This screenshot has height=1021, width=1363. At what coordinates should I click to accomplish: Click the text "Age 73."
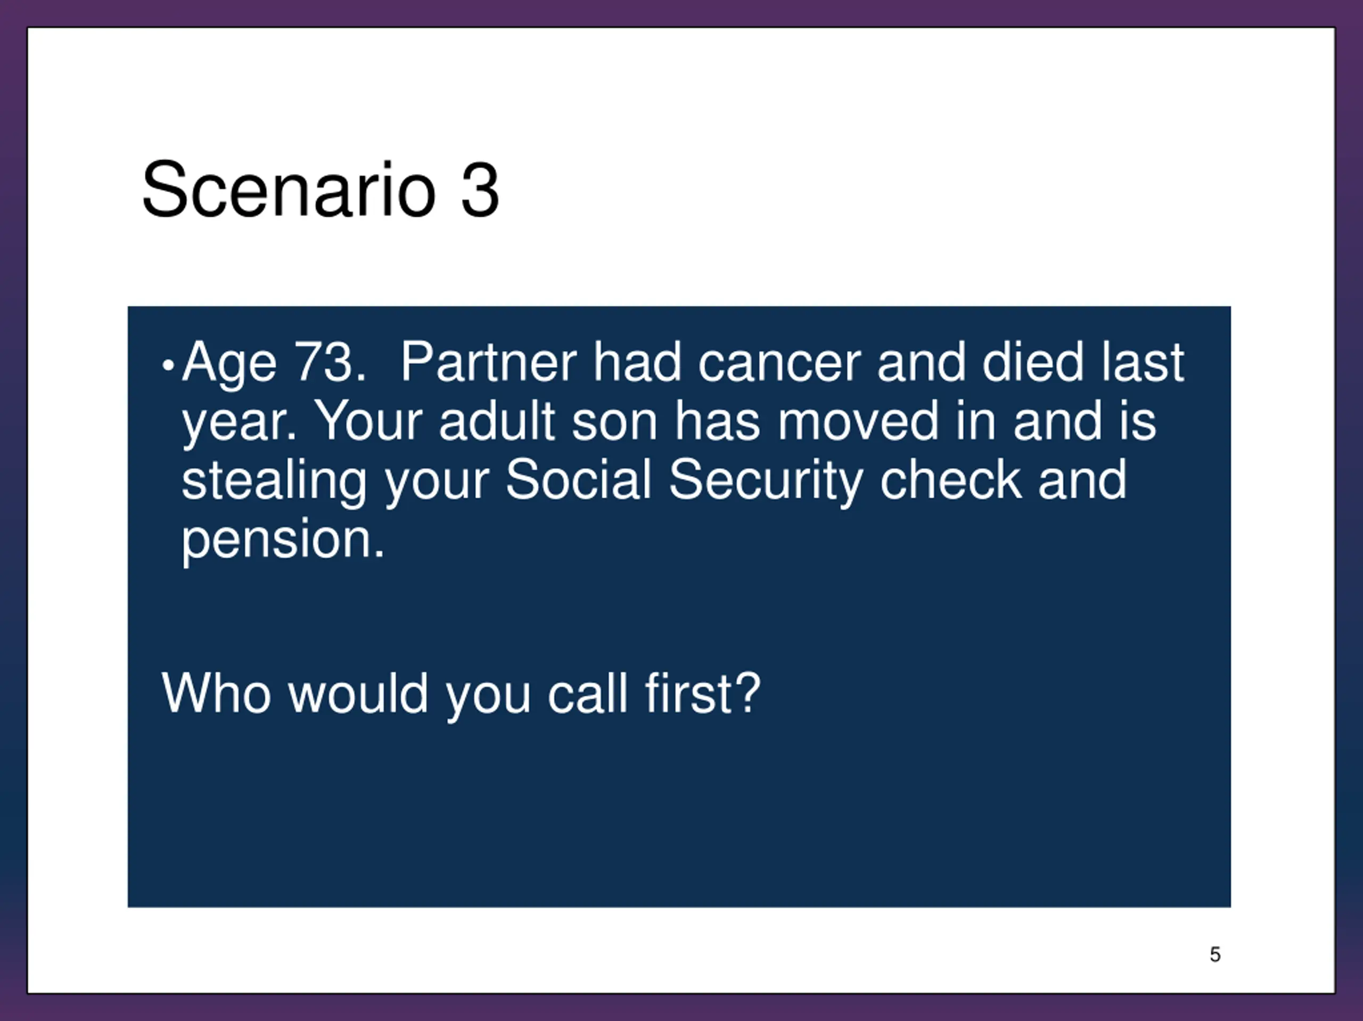tap(274, 363)
